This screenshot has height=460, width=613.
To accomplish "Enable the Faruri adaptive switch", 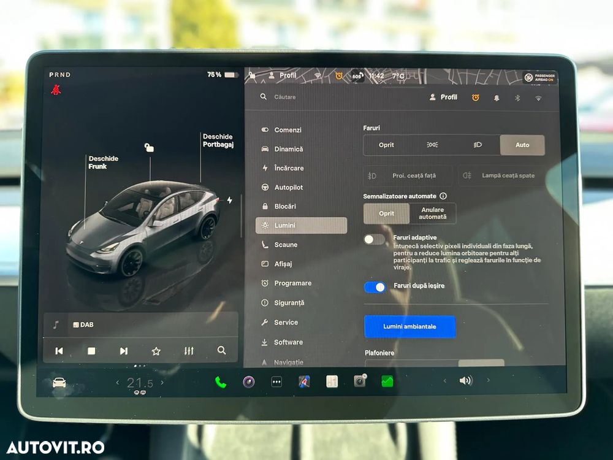I will pyautogui.click(x=374, y=239).
